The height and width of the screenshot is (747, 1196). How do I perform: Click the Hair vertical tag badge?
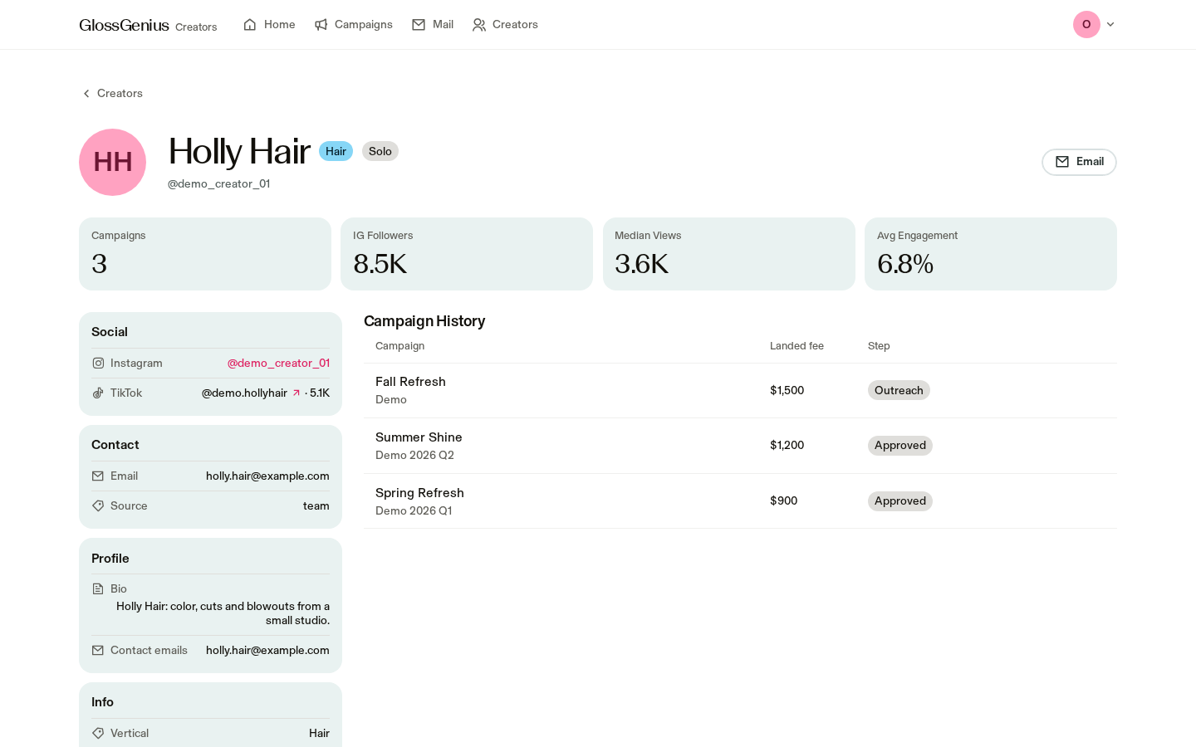[336, 151]
